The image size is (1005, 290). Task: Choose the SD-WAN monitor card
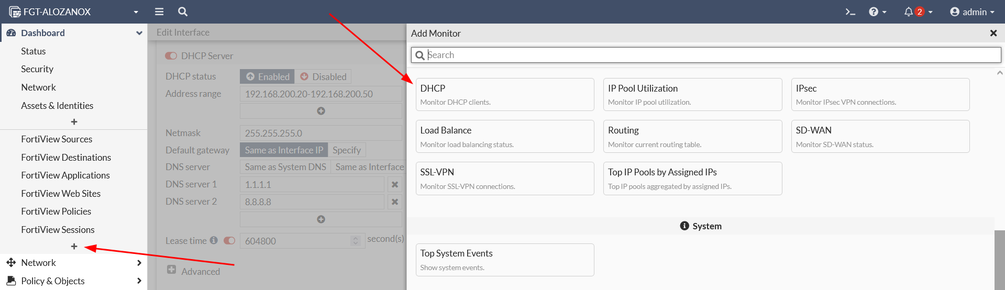click(880, 136)
